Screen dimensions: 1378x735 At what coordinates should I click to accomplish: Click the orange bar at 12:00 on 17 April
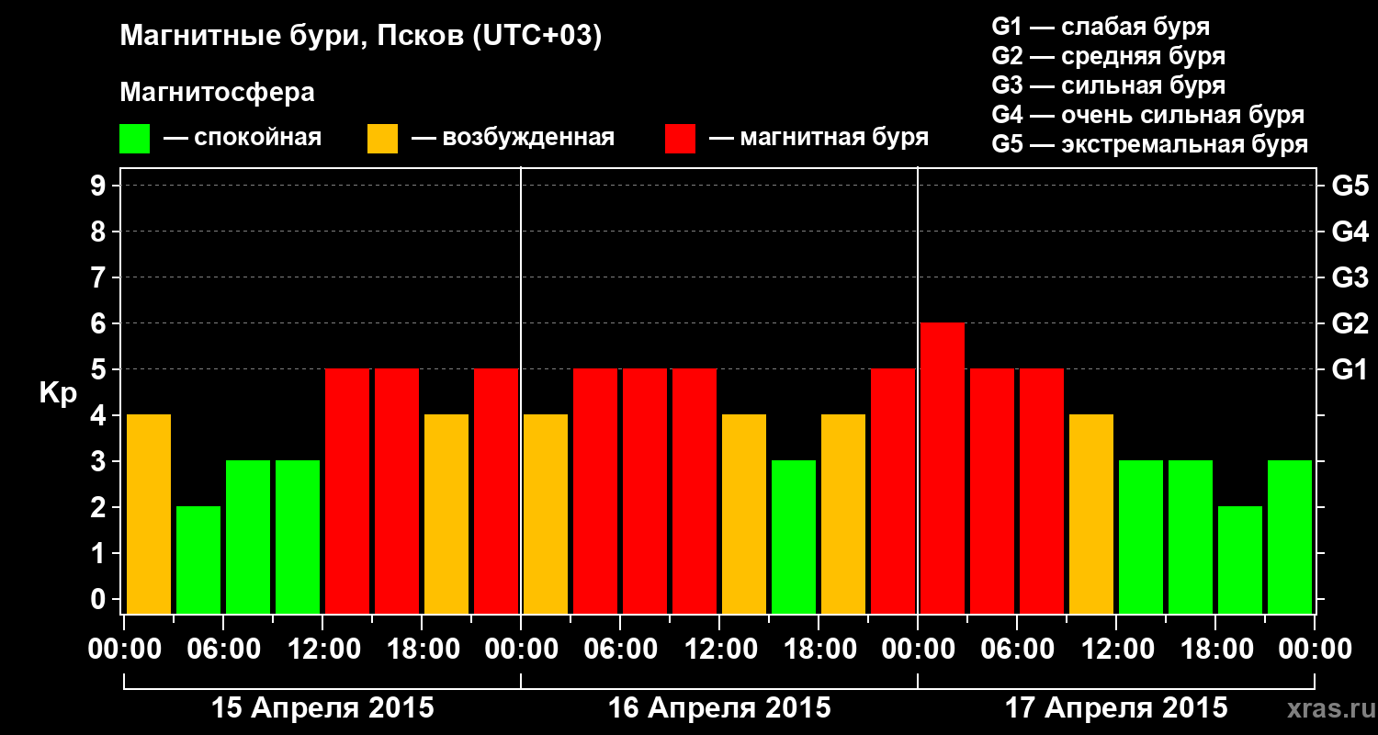click(1091, 514)
